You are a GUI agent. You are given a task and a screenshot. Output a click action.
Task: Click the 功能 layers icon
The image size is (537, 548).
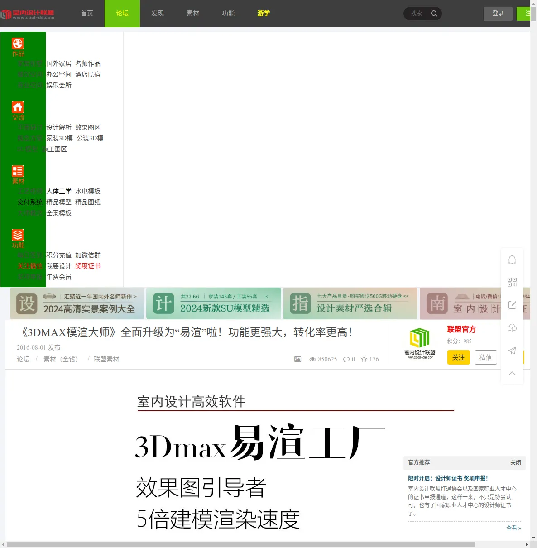(18, 235)
